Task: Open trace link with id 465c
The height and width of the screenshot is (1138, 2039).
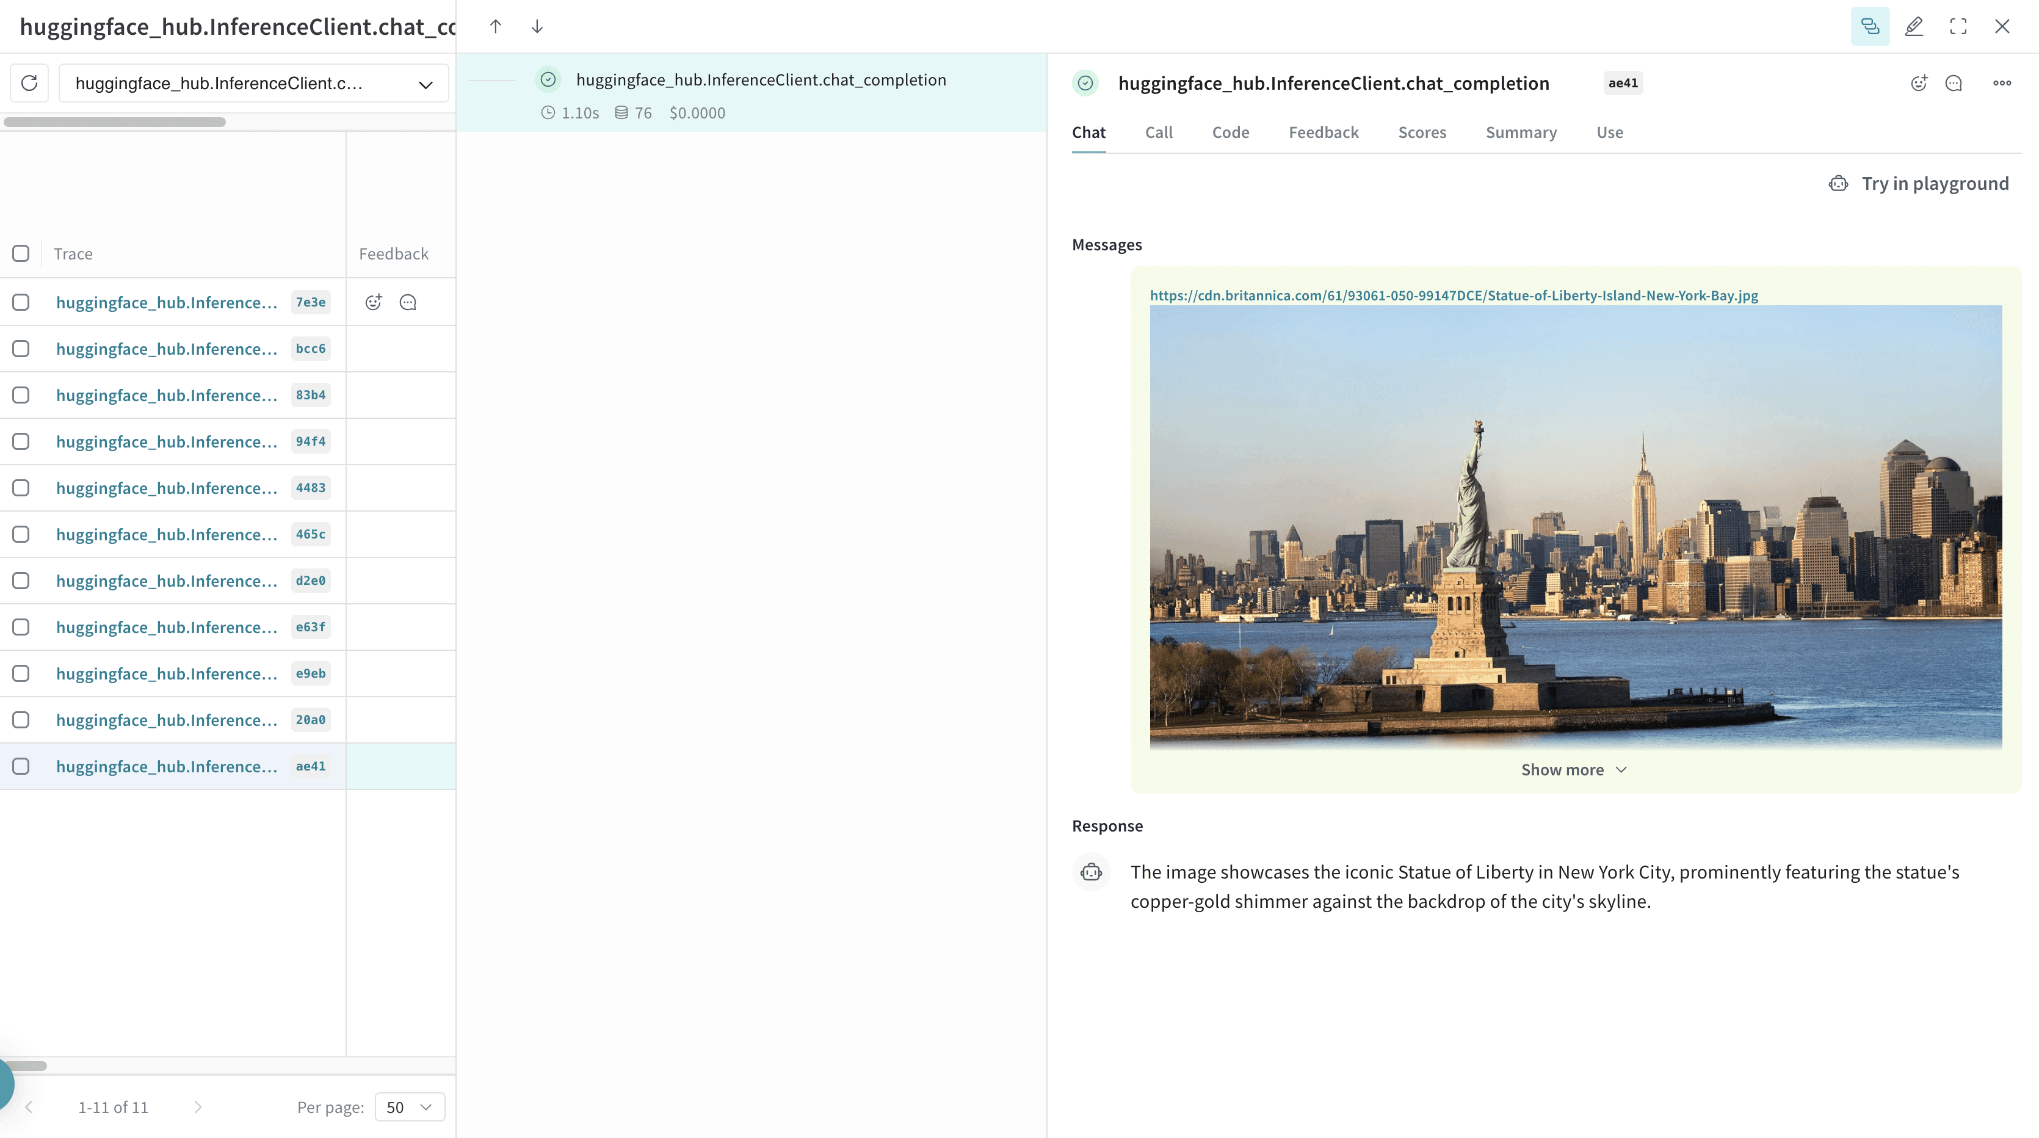Action: [x=166, y=535]
